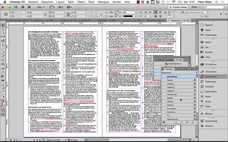This screenshot has width=228, height=142.
Task: Open the Peter workspace dropdown
Action: pos(196,7)
